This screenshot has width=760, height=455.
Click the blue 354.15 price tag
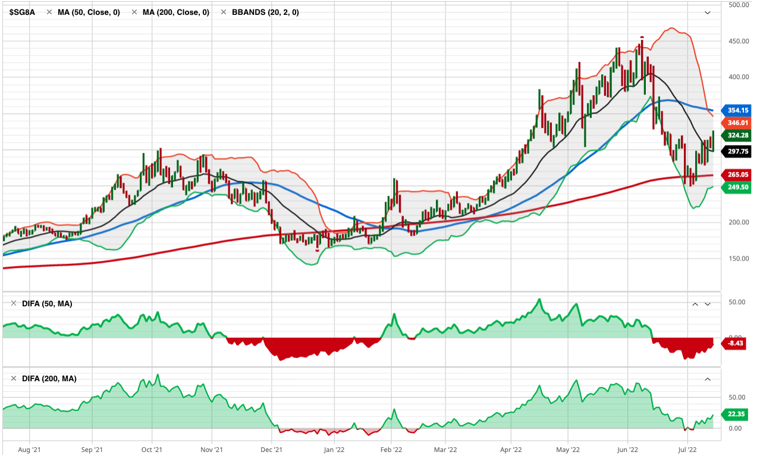point(737,111)
